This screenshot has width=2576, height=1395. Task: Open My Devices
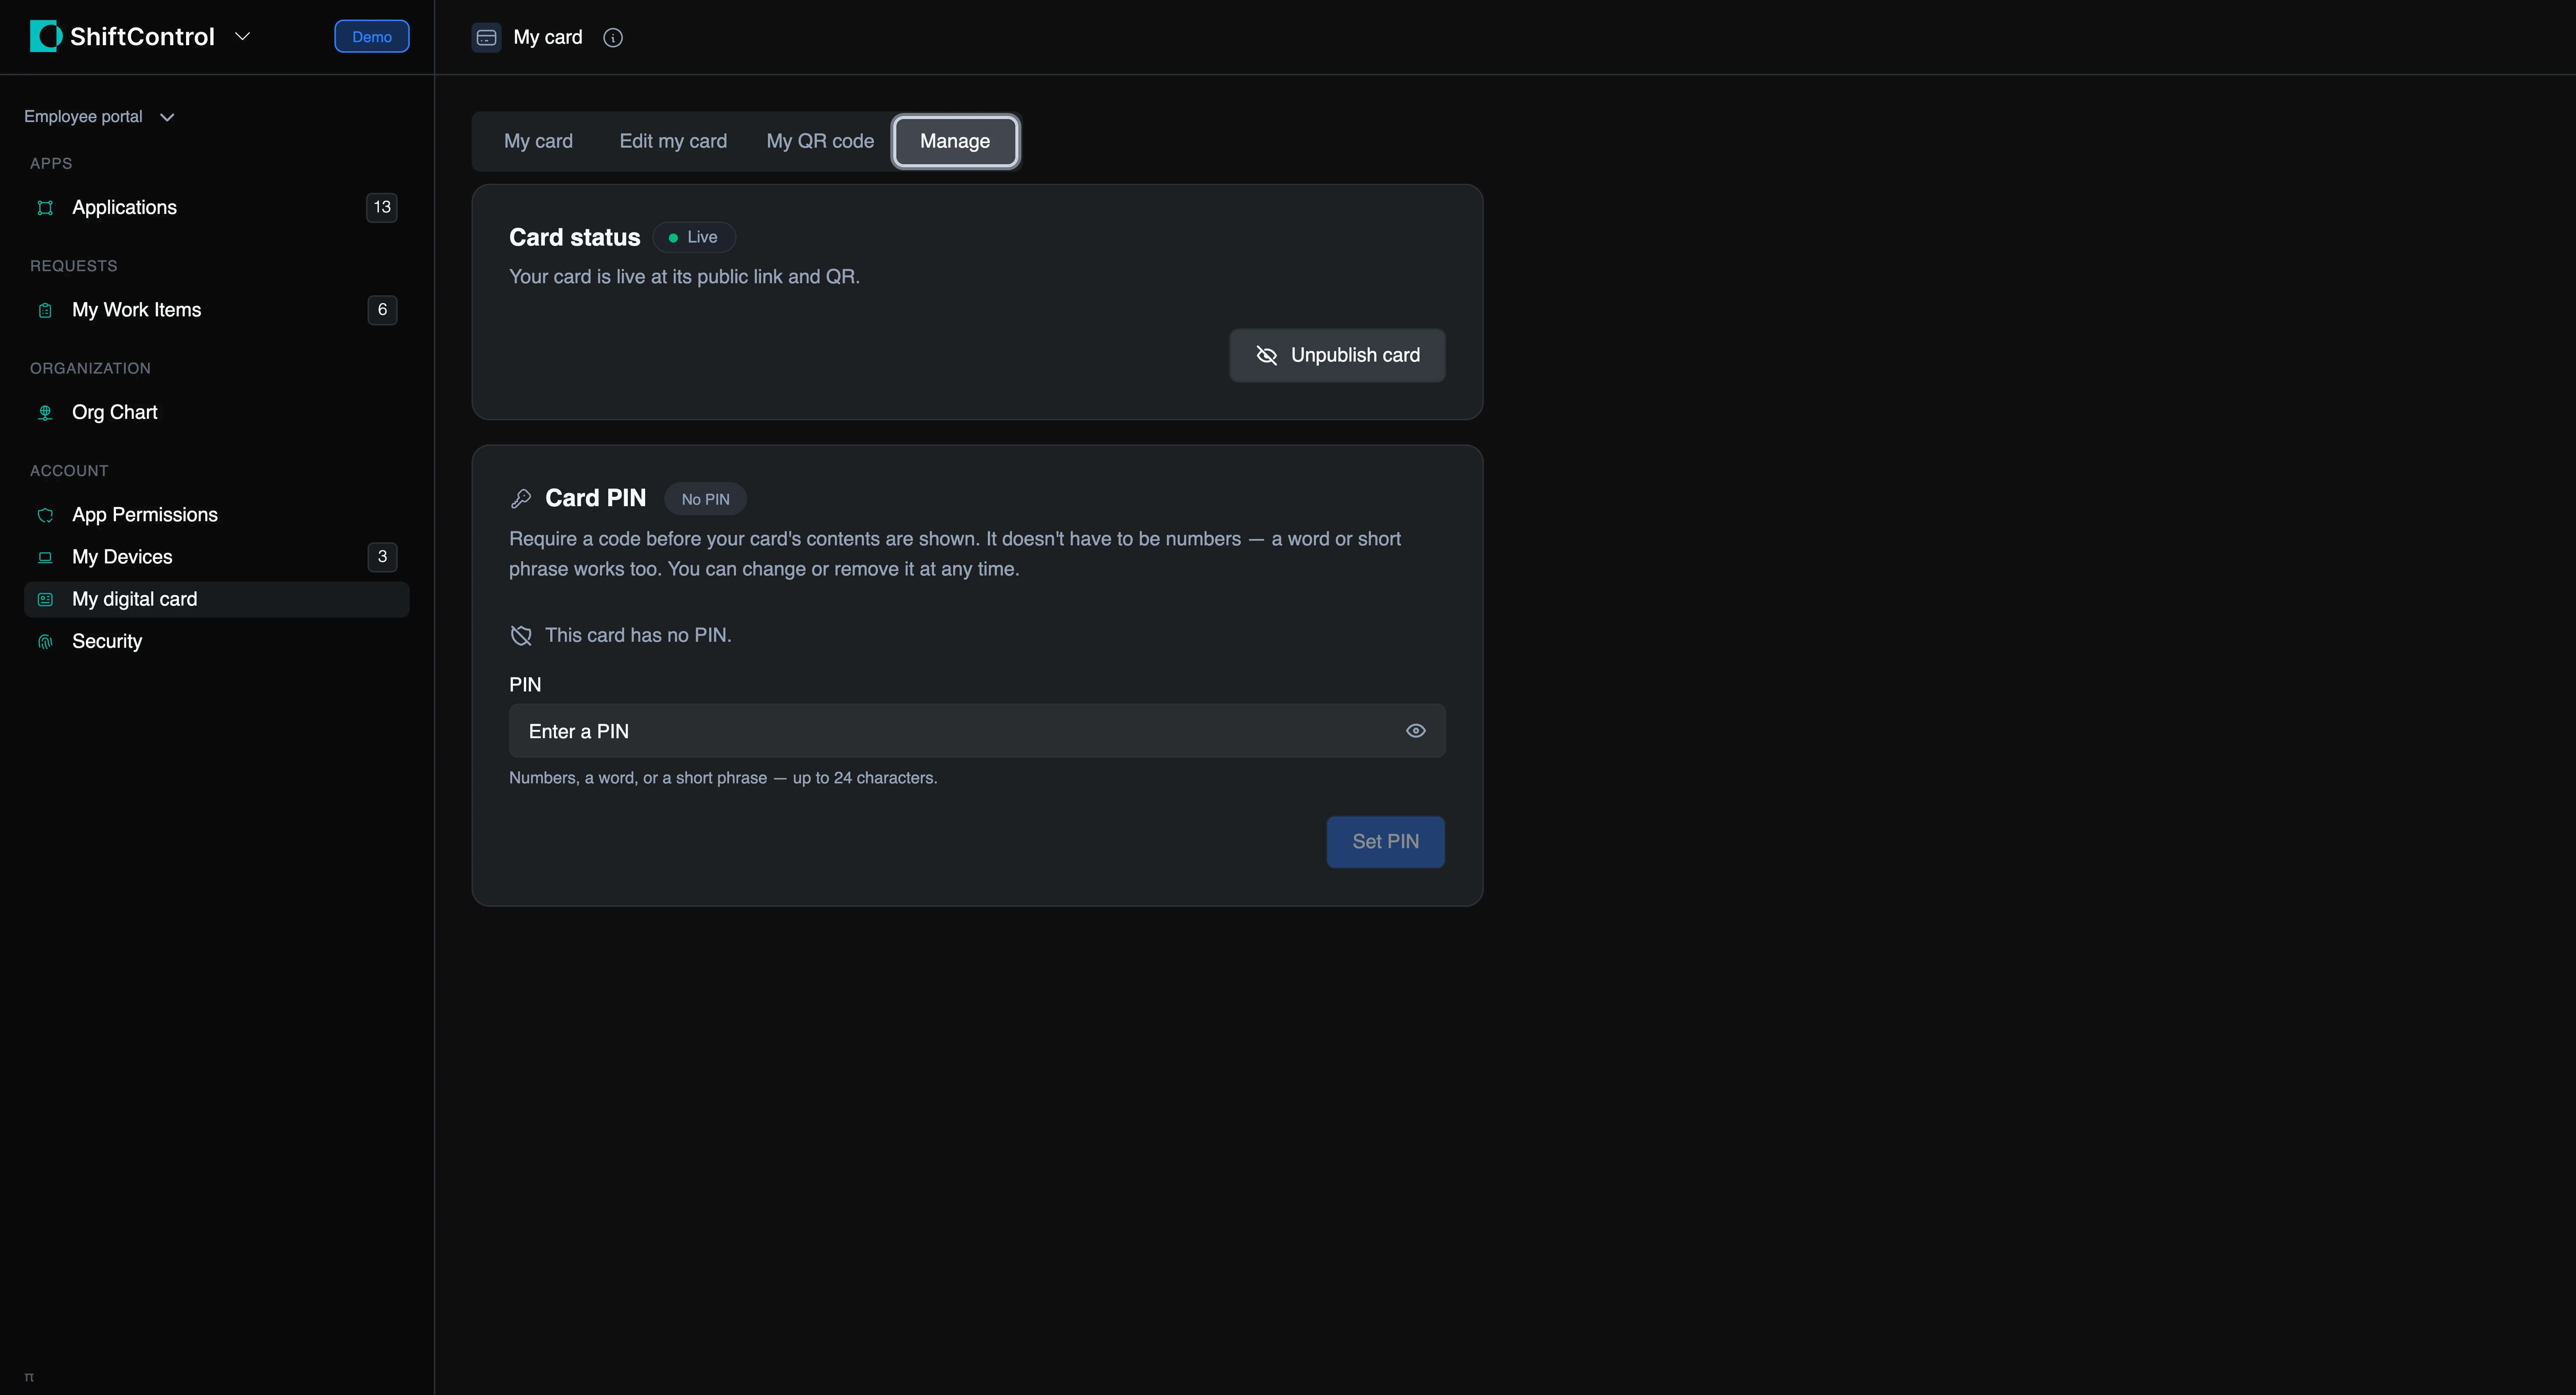(216, 557)
